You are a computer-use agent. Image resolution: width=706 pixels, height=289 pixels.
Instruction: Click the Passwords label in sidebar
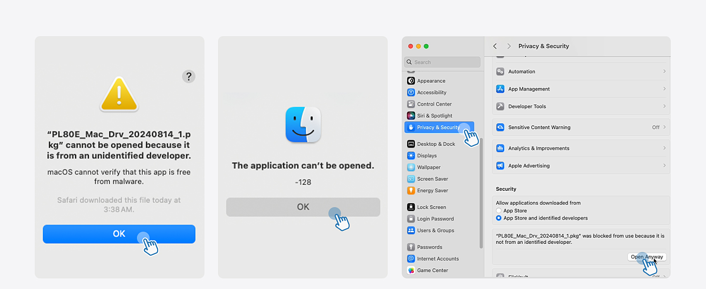430,247
